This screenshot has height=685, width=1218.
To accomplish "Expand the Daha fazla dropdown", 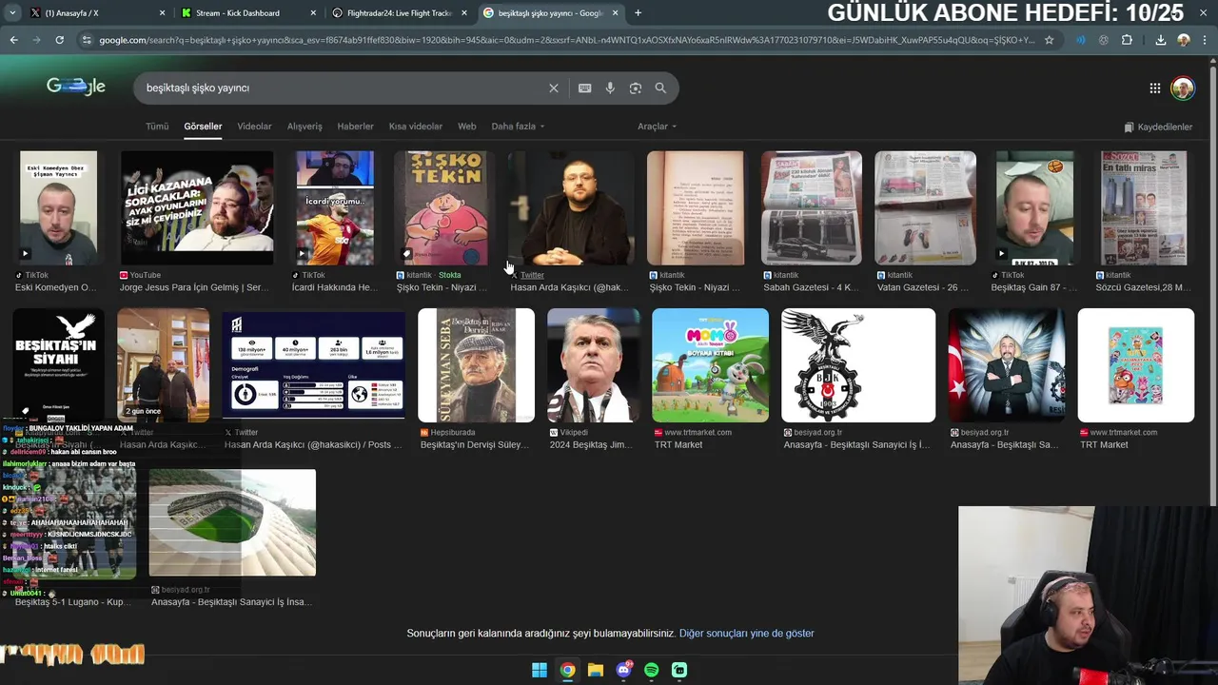I will click(x=518, y=126).
